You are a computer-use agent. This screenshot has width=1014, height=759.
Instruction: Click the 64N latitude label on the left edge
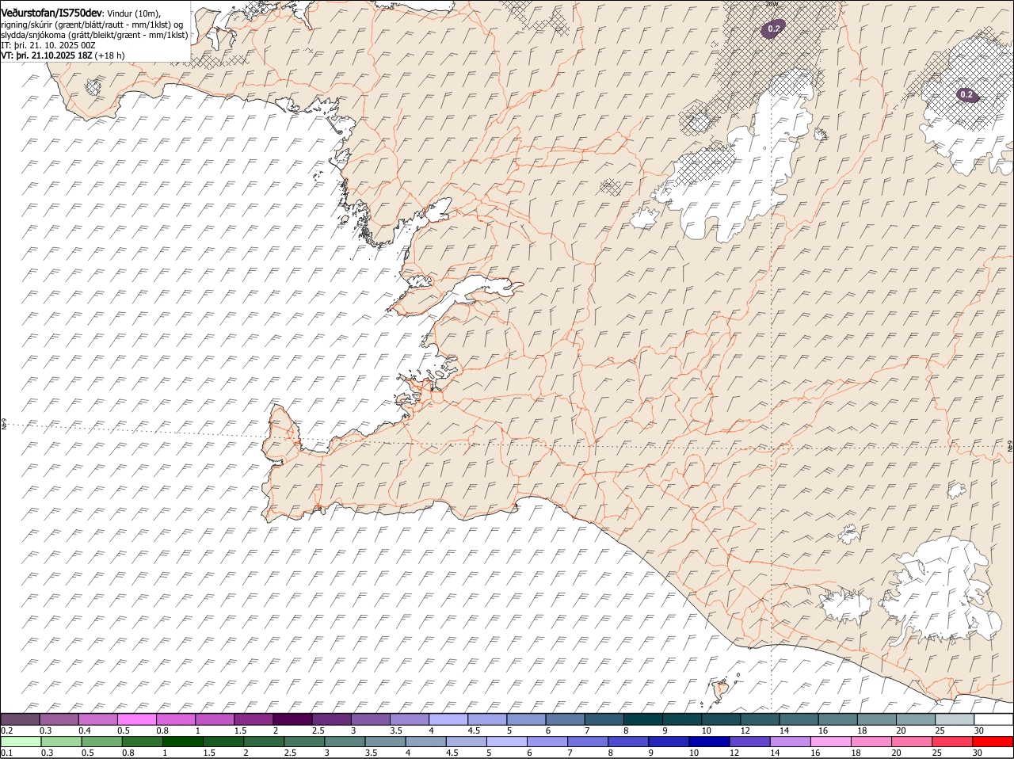click(4, 425)
